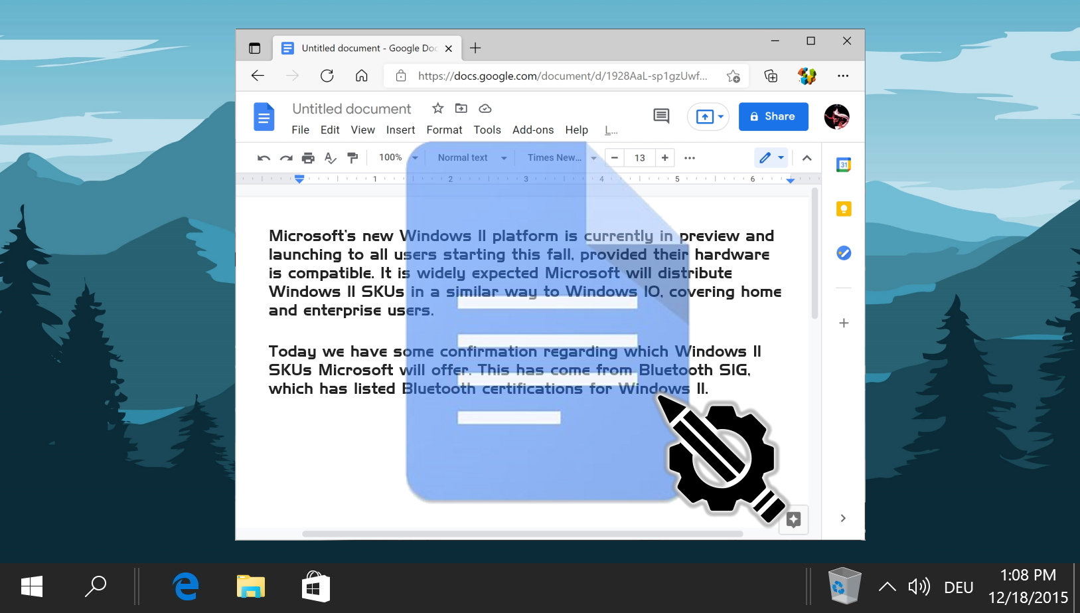Open browser Collections icon
This screenshot has width=1080, height=613.
771,76
